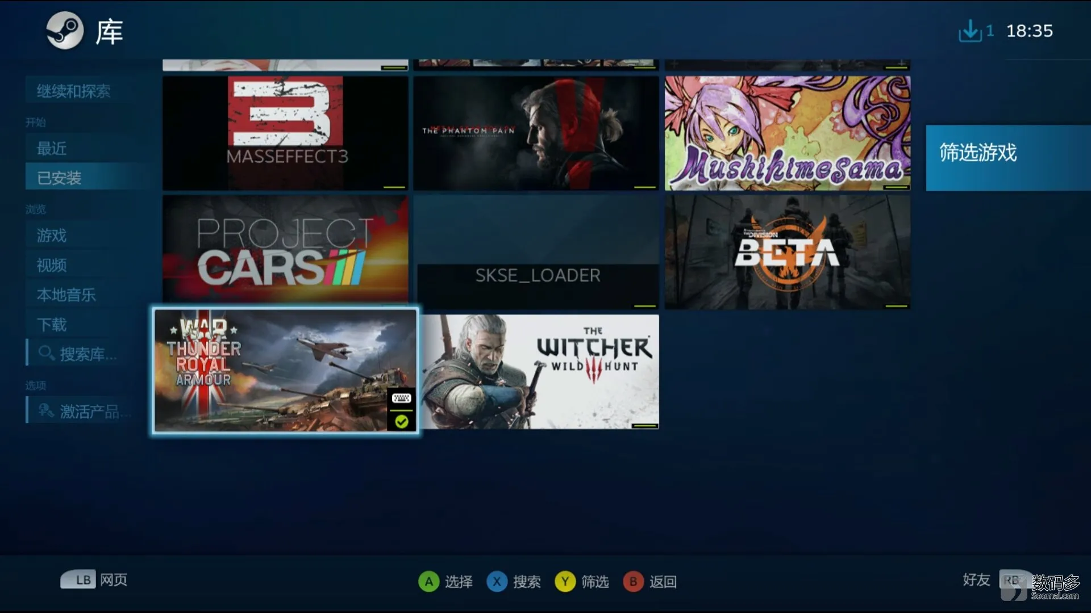Open the Project CARS game tile

285,250
